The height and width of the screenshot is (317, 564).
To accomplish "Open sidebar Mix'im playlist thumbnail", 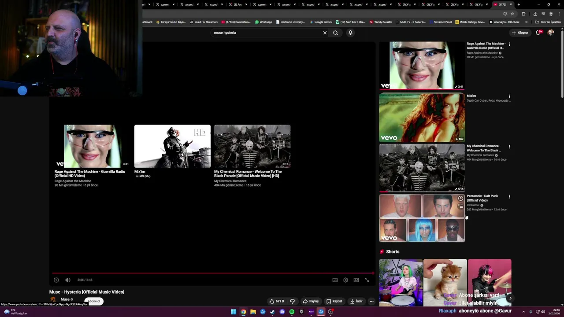I will tap(422, 117).
